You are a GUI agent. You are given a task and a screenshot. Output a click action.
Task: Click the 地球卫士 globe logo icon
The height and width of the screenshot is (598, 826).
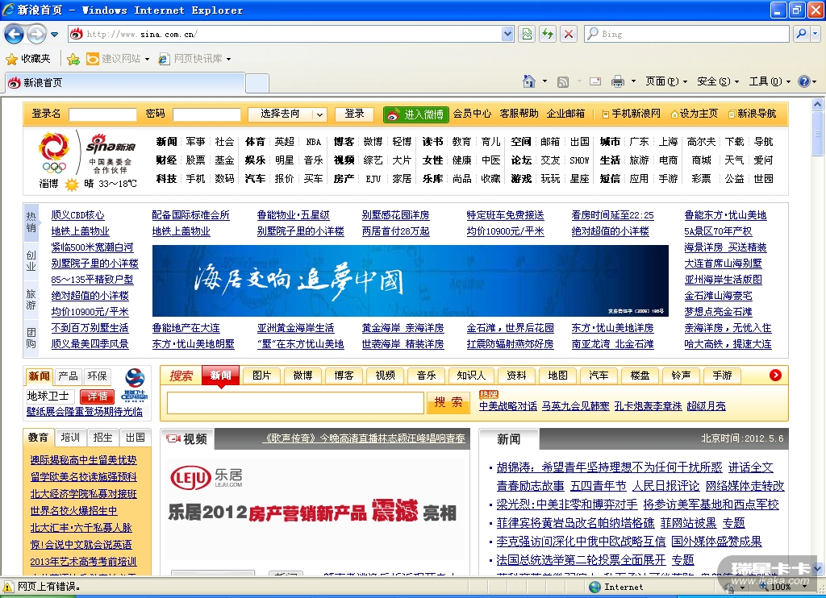tap(135, 384)
